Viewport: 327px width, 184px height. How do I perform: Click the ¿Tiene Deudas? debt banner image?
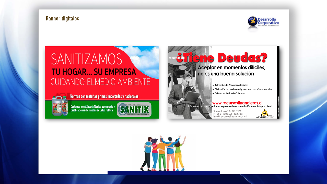click(x=224, y=82)
